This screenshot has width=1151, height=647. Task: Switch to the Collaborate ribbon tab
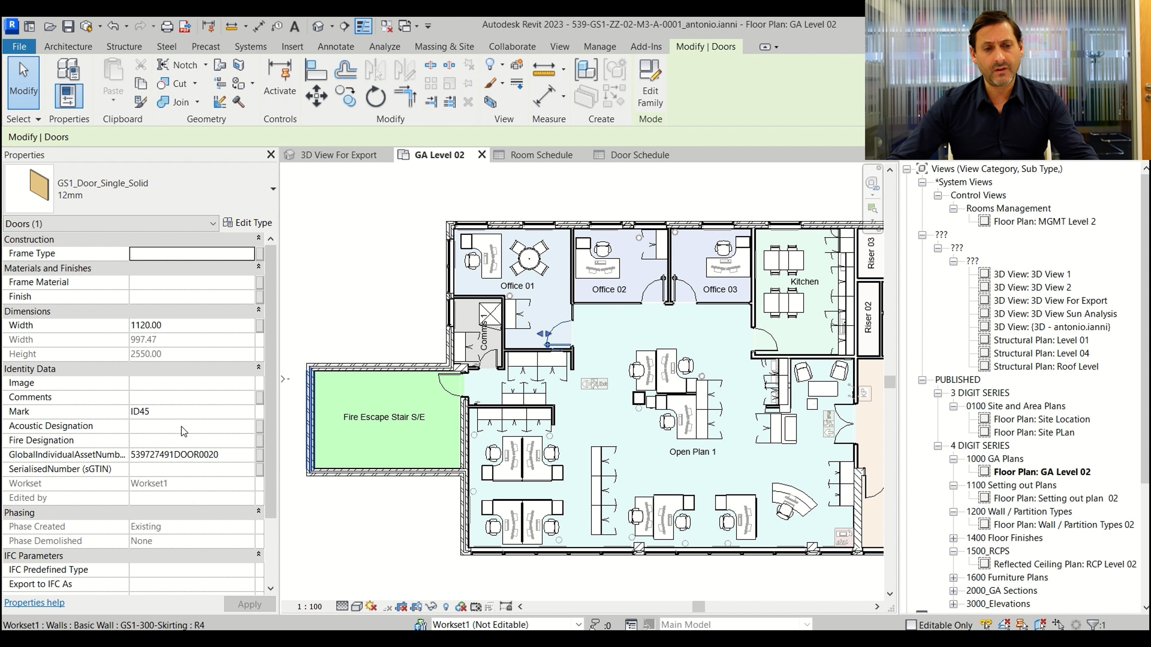pyautogui.click(x=512, y=46)
